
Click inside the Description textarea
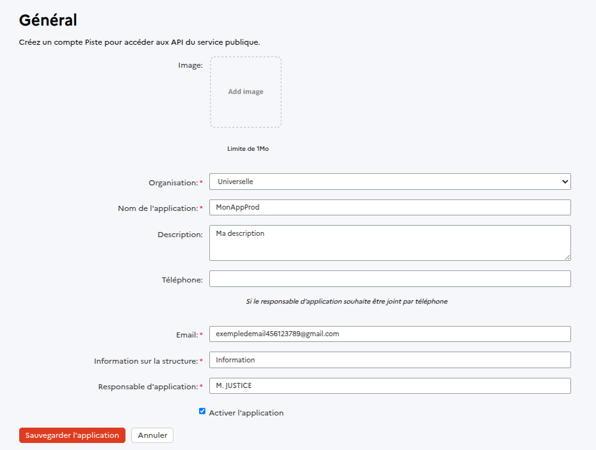click(x=390, y=243)
